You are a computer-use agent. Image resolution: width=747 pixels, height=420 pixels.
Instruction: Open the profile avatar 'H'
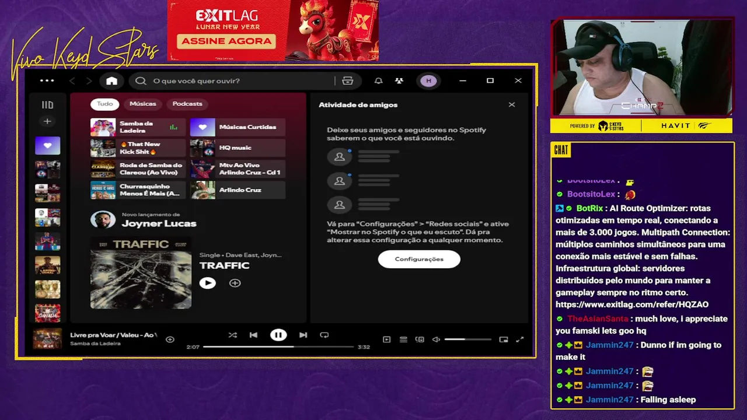(x=428, y=81)
